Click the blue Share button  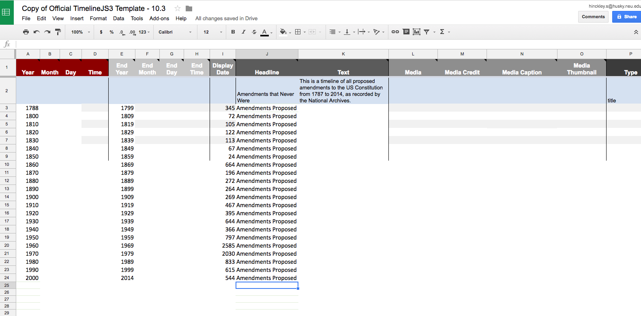626,17
